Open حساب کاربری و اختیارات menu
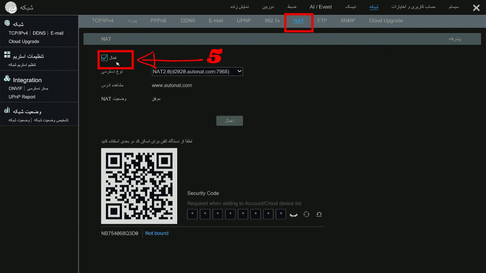The height and width of the screenshot is (273, 486). pyautogui.click(x=413, y=7)
